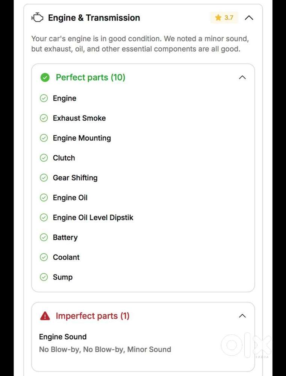Click the check circle beside Battery

[x=44, y=237]
